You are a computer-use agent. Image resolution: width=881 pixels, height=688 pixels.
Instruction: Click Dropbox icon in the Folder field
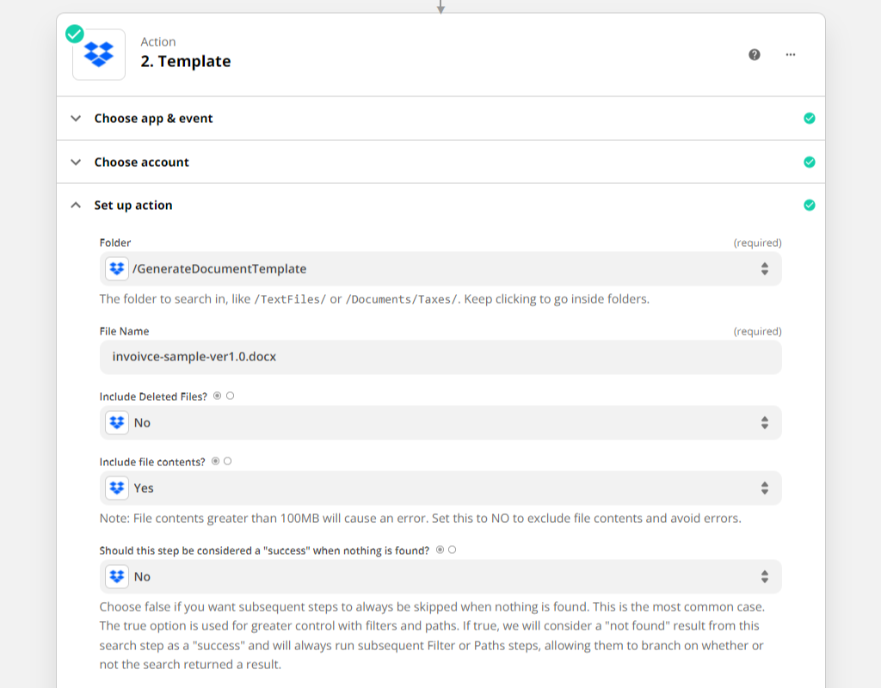pos(117,268)
